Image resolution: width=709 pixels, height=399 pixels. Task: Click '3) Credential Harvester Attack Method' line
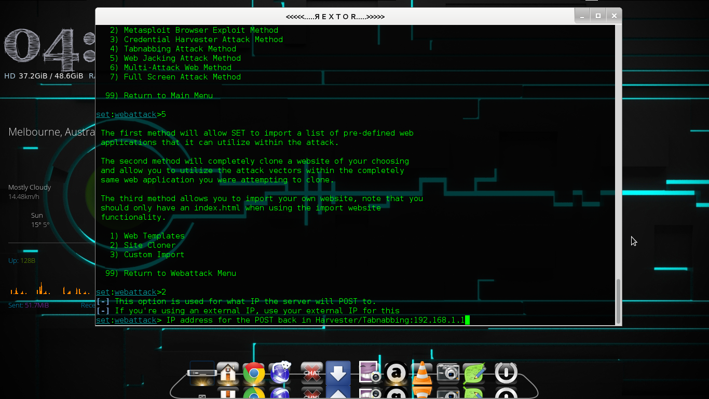[196, 39]
